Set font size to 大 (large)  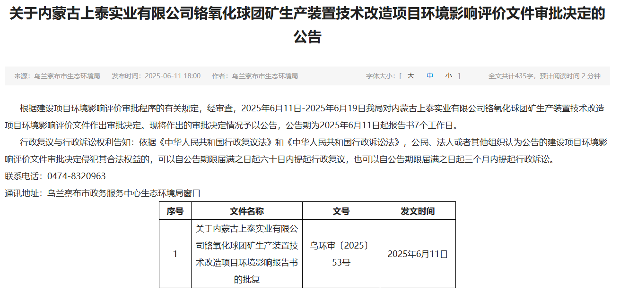[x=410, y=76]
